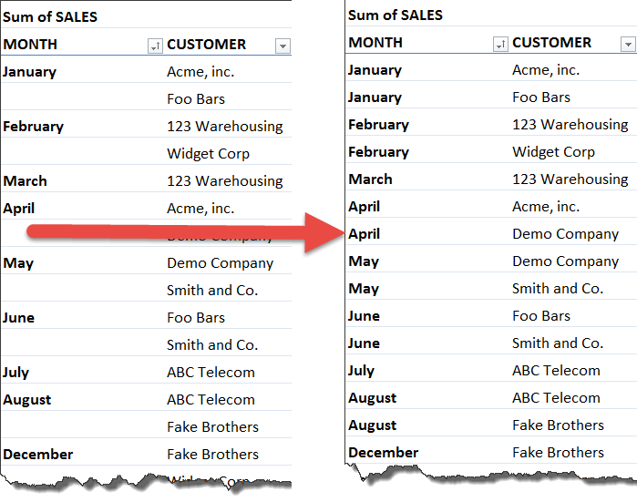
Task: Select the July label in left table
Action: point(15,373)
